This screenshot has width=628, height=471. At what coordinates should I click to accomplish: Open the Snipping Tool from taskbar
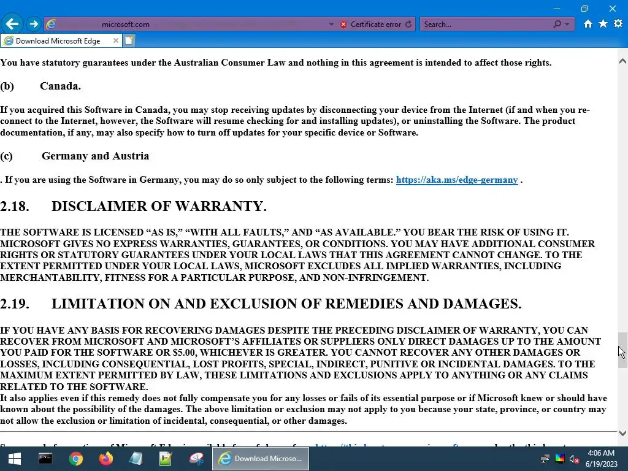pos(196,459)
